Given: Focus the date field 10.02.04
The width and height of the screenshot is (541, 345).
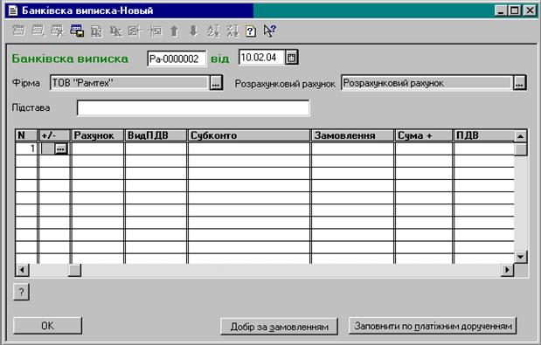Looking at the screenshot, I should point(262,58).
